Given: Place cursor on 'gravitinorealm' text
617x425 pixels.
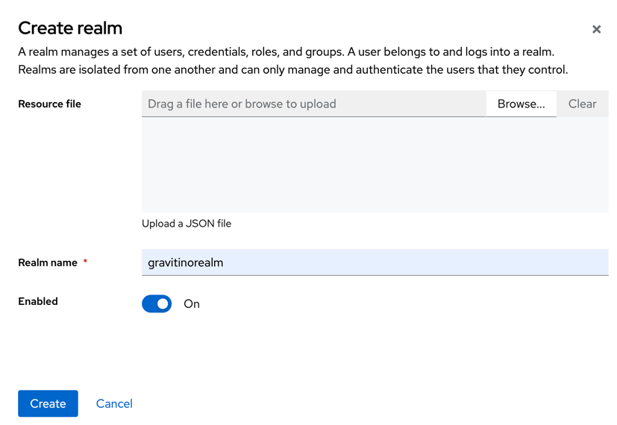Looking at the screenshot, I should pos(186,262).
